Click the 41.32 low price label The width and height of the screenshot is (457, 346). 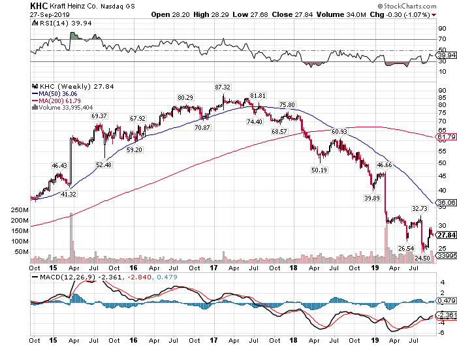(69, 194)
